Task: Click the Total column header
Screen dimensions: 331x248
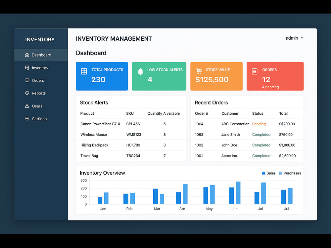Action: tap(283, 113)
